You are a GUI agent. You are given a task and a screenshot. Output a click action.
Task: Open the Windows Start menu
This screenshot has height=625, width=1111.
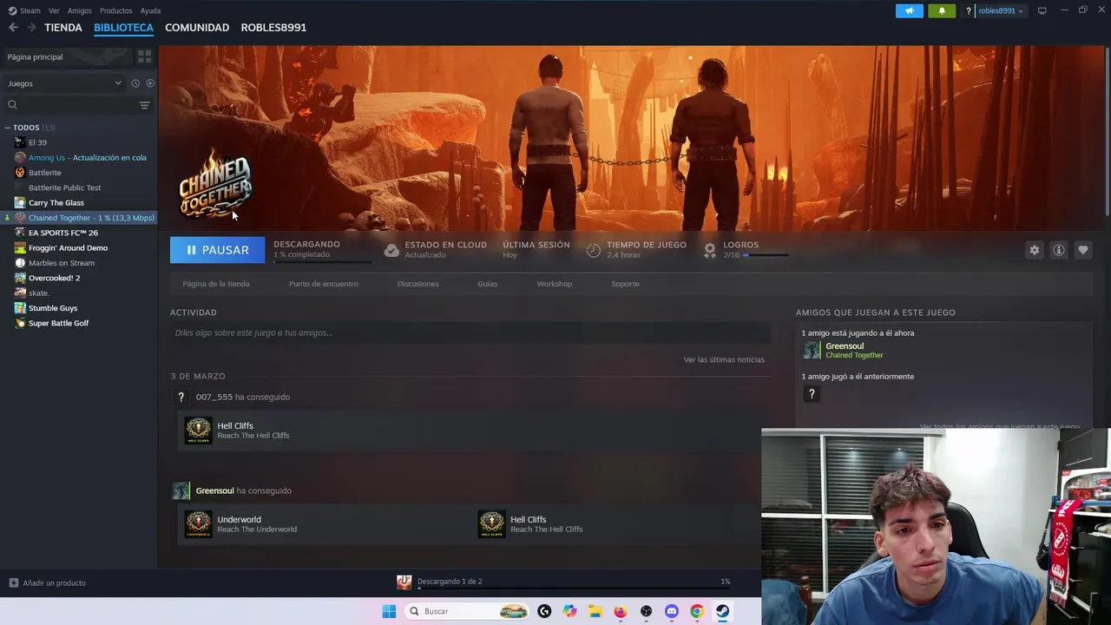pyautogui.click(x=389, y=611)
